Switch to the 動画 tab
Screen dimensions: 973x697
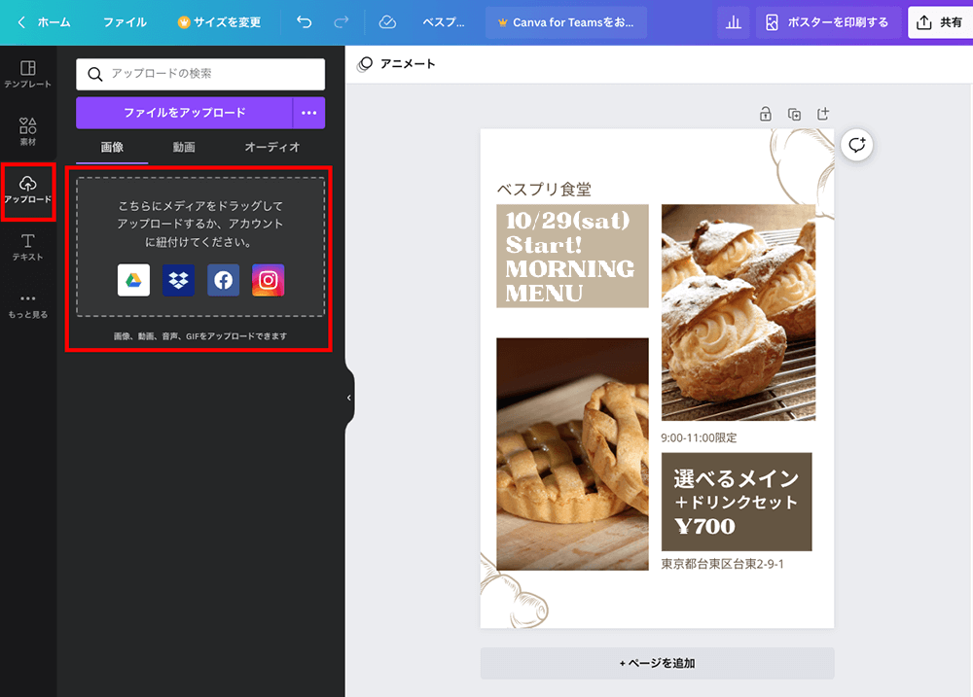tap(184, 148)
